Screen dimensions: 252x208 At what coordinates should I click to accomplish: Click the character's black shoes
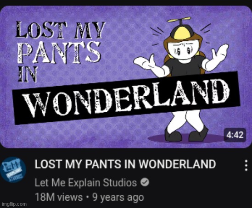point(186,135)
